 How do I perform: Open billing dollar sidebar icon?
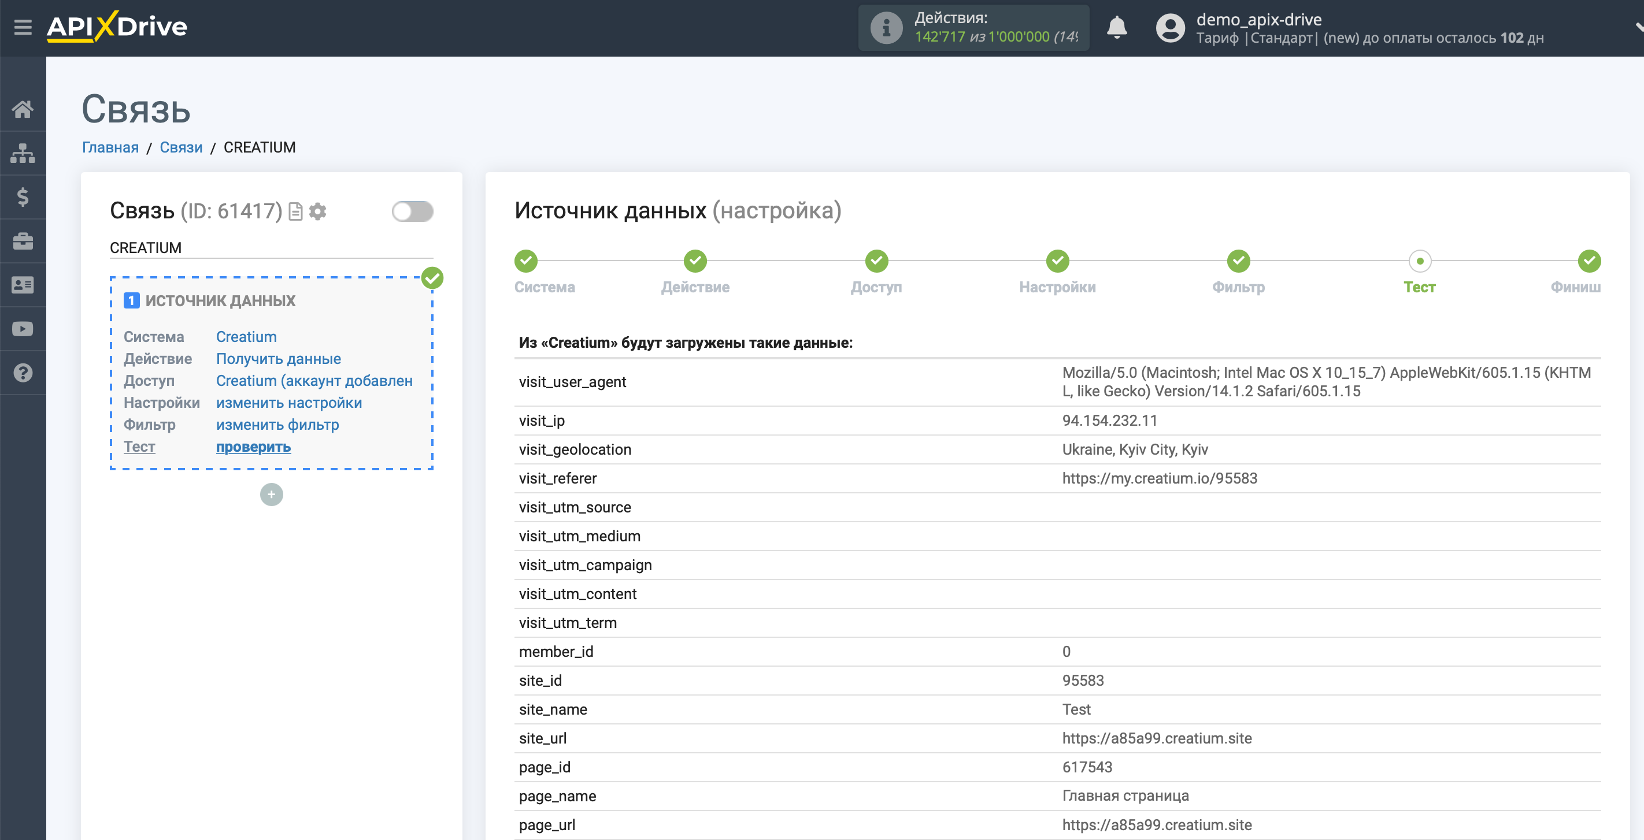pos(23,197)
